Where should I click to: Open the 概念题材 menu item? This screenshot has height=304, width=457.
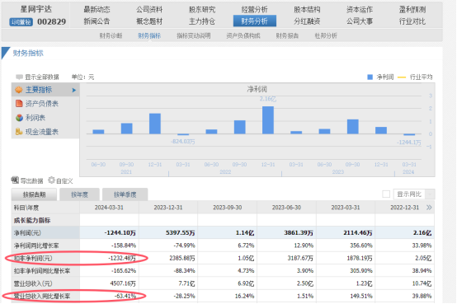click(x=149, y=21)
